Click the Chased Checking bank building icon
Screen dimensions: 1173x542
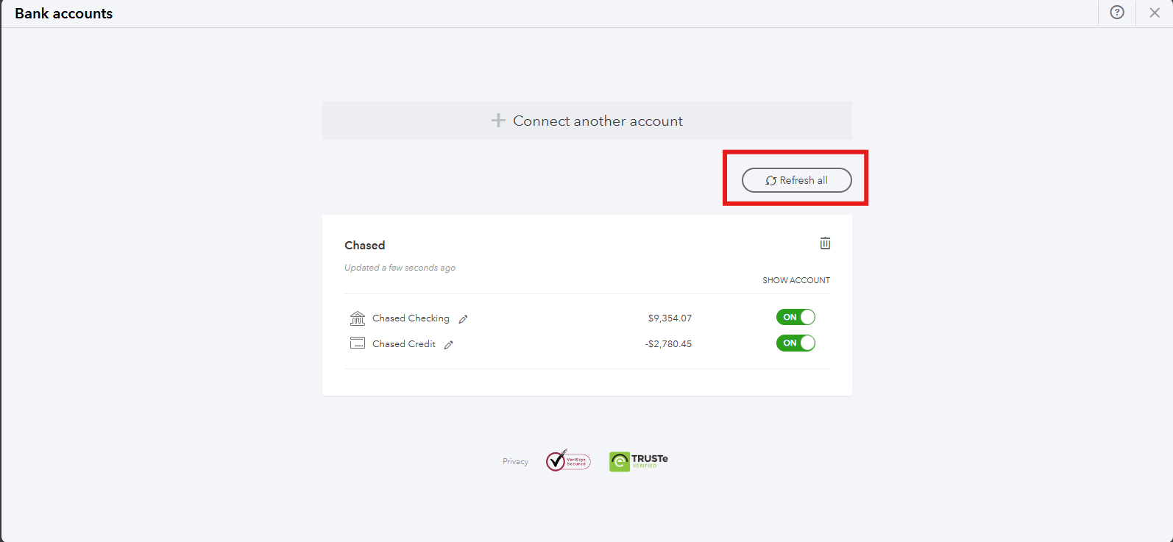[358, 318]
